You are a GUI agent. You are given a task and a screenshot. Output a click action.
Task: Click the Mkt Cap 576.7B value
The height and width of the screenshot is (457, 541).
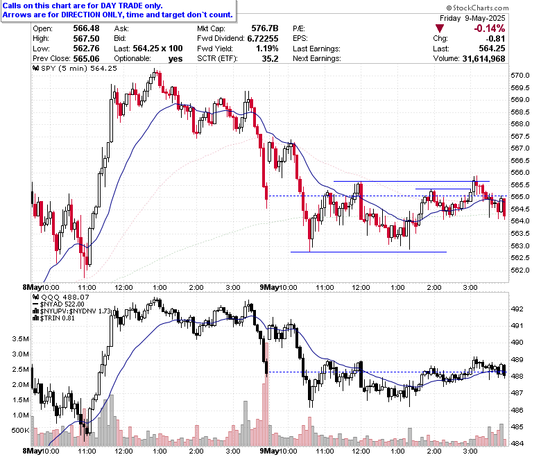(265, 28)
